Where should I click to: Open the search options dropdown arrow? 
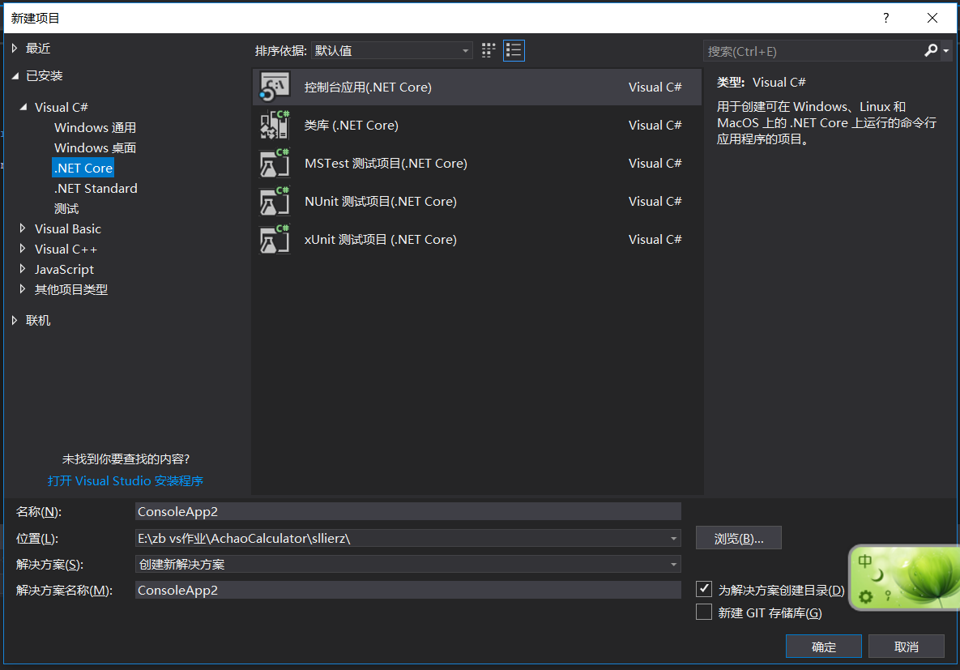946,51
